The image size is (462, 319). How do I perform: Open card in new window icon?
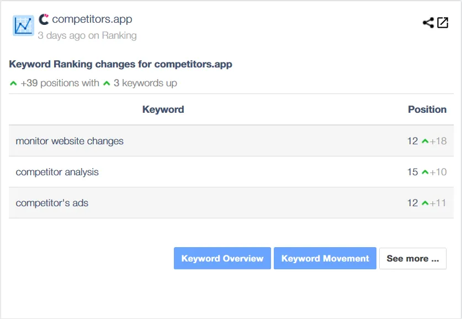443,23
